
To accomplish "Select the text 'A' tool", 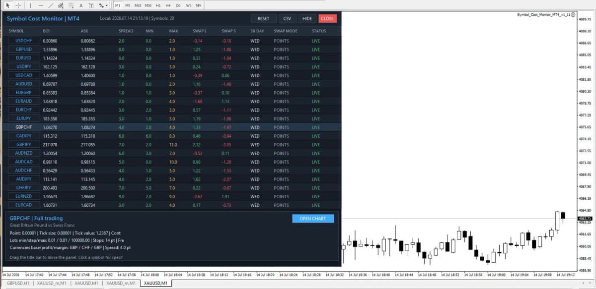I will click(81, 5).
